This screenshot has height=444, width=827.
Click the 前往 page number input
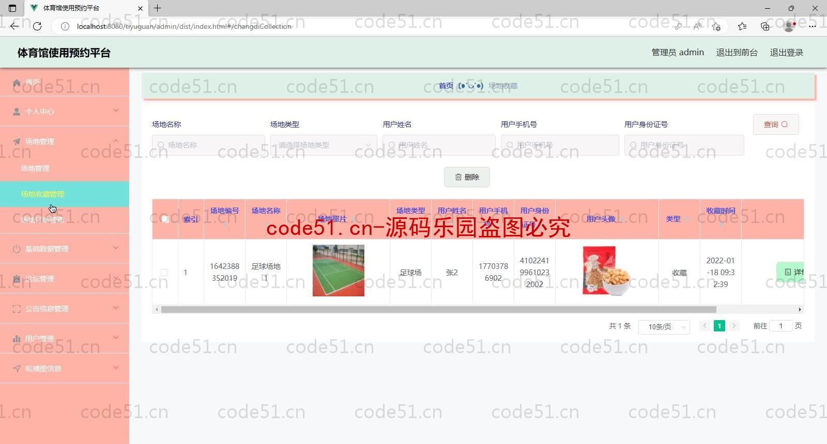click(x=781, y=326)
